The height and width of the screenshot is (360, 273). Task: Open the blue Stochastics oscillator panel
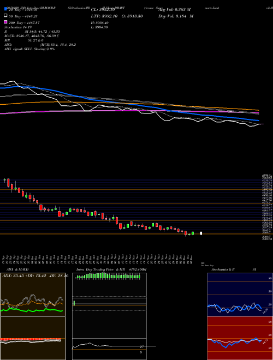(x=240, y=295)
